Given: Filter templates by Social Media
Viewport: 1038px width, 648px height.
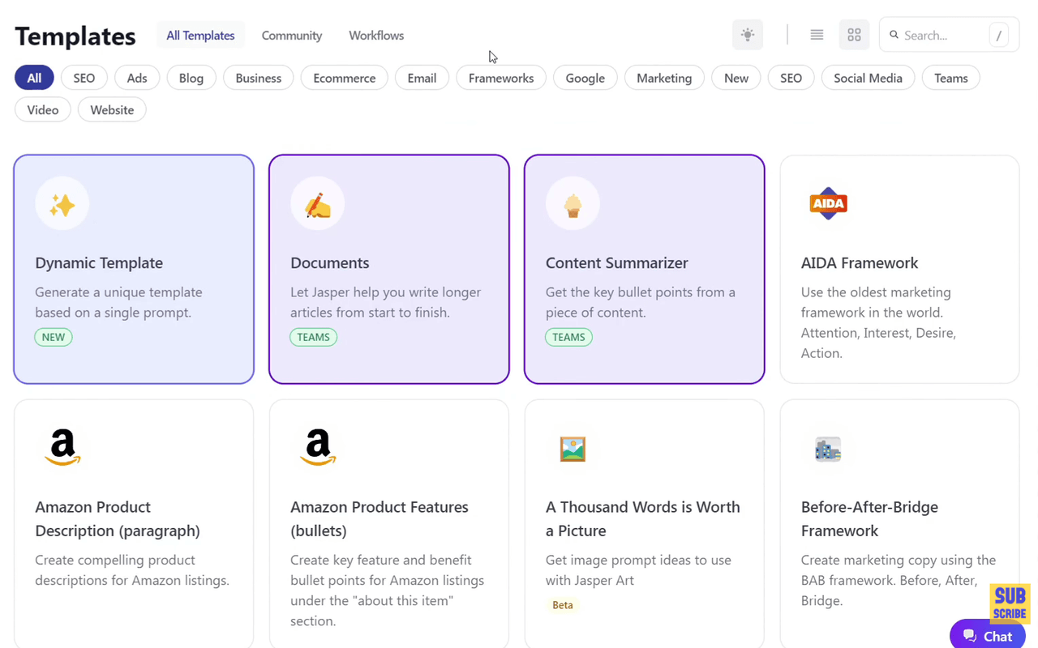Looking at the screenshot, I should (868, 78).
